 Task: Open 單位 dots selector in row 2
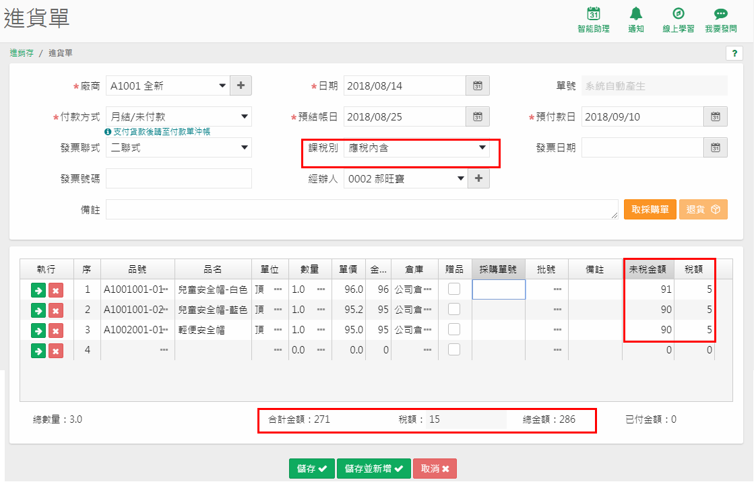point(278,310)
